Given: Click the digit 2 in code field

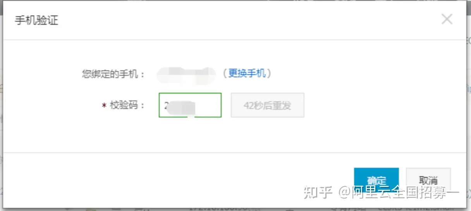Looking at the screenshot, I should [x=166, y=105].
